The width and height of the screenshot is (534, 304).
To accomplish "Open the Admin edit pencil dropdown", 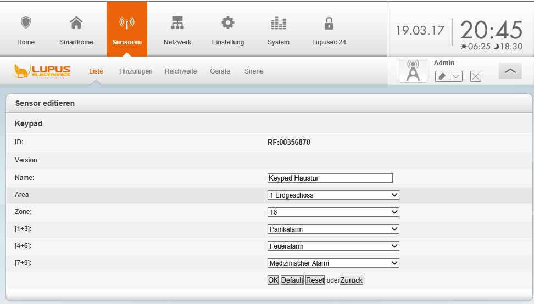I will 449,76.
